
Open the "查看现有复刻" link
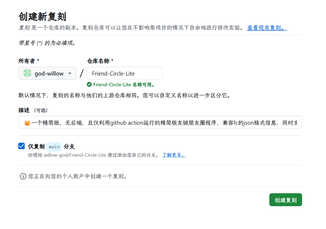(267, 28)
